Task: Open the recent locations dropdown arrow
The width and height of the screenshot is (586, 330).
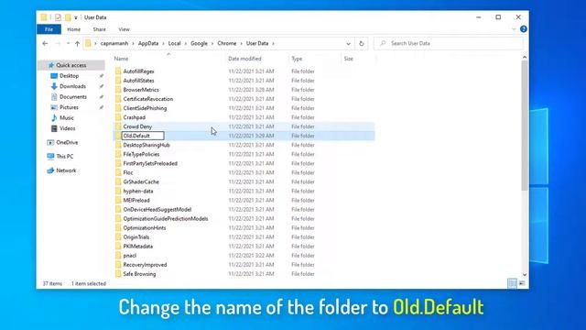Action: pos(68,43)
